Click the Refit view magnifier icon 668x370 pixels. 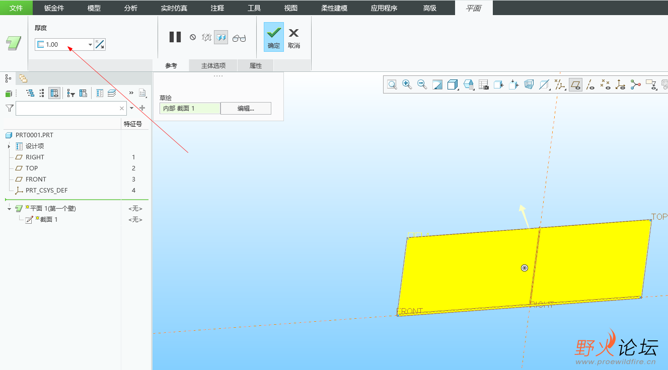tap(392, 84)
